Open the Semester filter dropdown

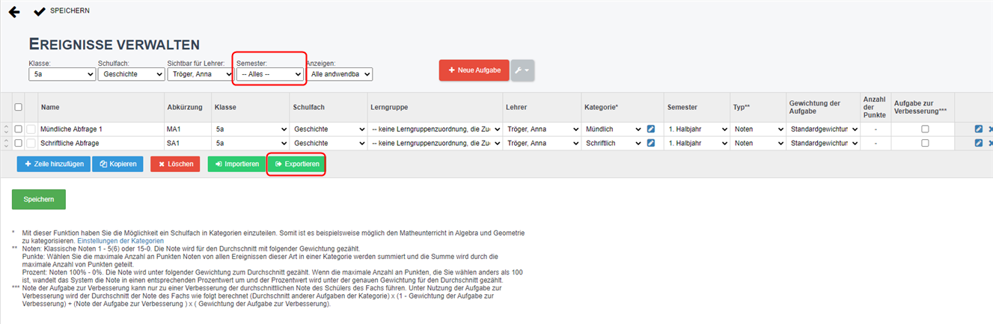[x=269, y=74]
